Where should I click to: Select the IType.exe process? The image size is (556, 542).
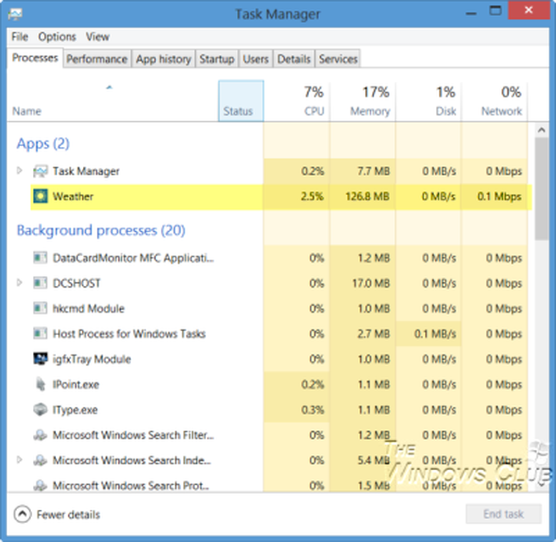[x=75, y=410]
